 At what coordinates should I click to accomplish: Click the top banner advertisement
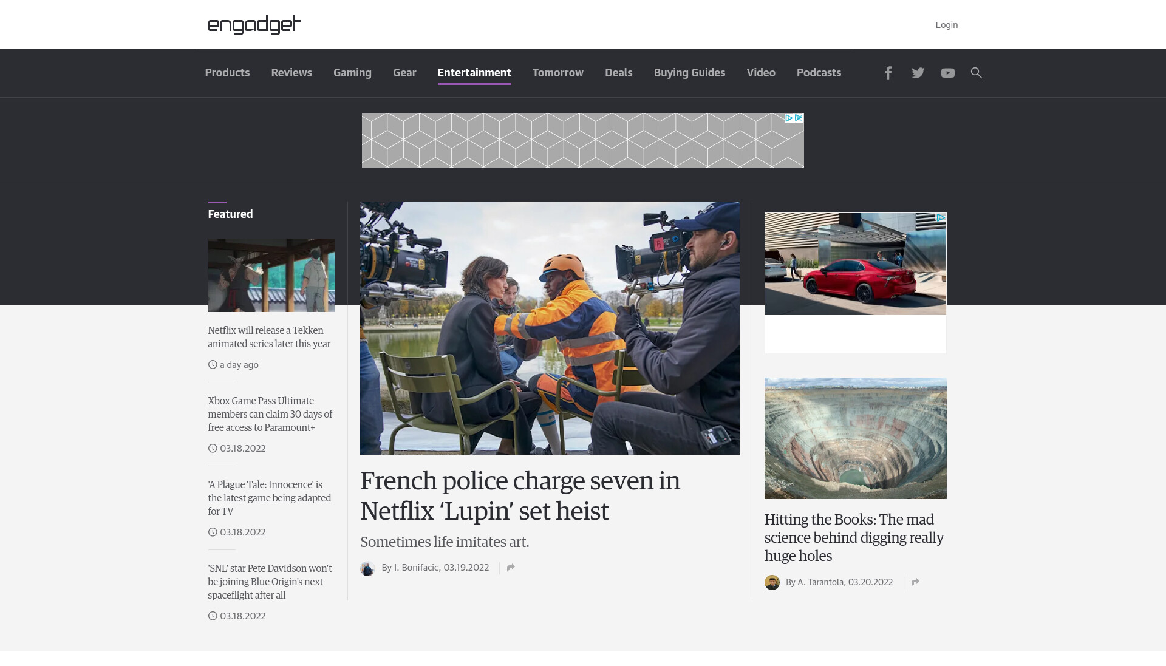(x=582, y=140)
